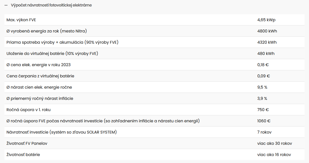
Task: Collapse the Výpočet návratnosti fotovoltickej elektrárne section
Action: (51, 5)
